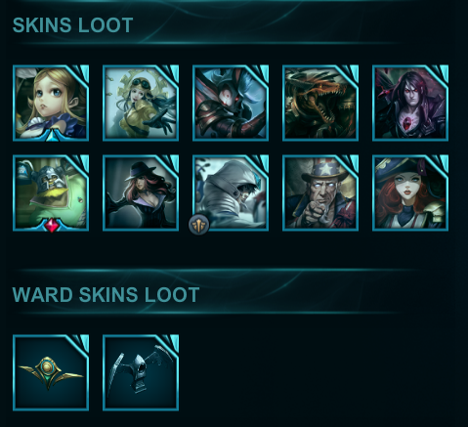Viewport: 468px width, 427px height.
Task: Click the mastery emblem badge on Ezreal shard
Action: [199, 225]
